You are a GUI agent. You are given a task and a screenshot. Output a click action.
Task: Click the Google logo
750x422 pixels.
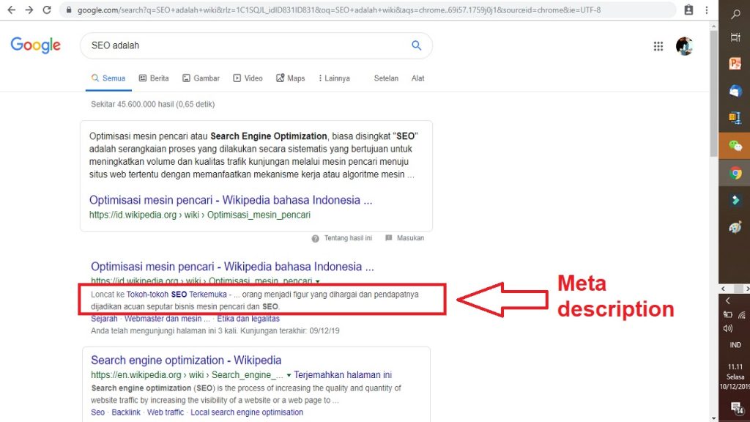tap(35, 45)
